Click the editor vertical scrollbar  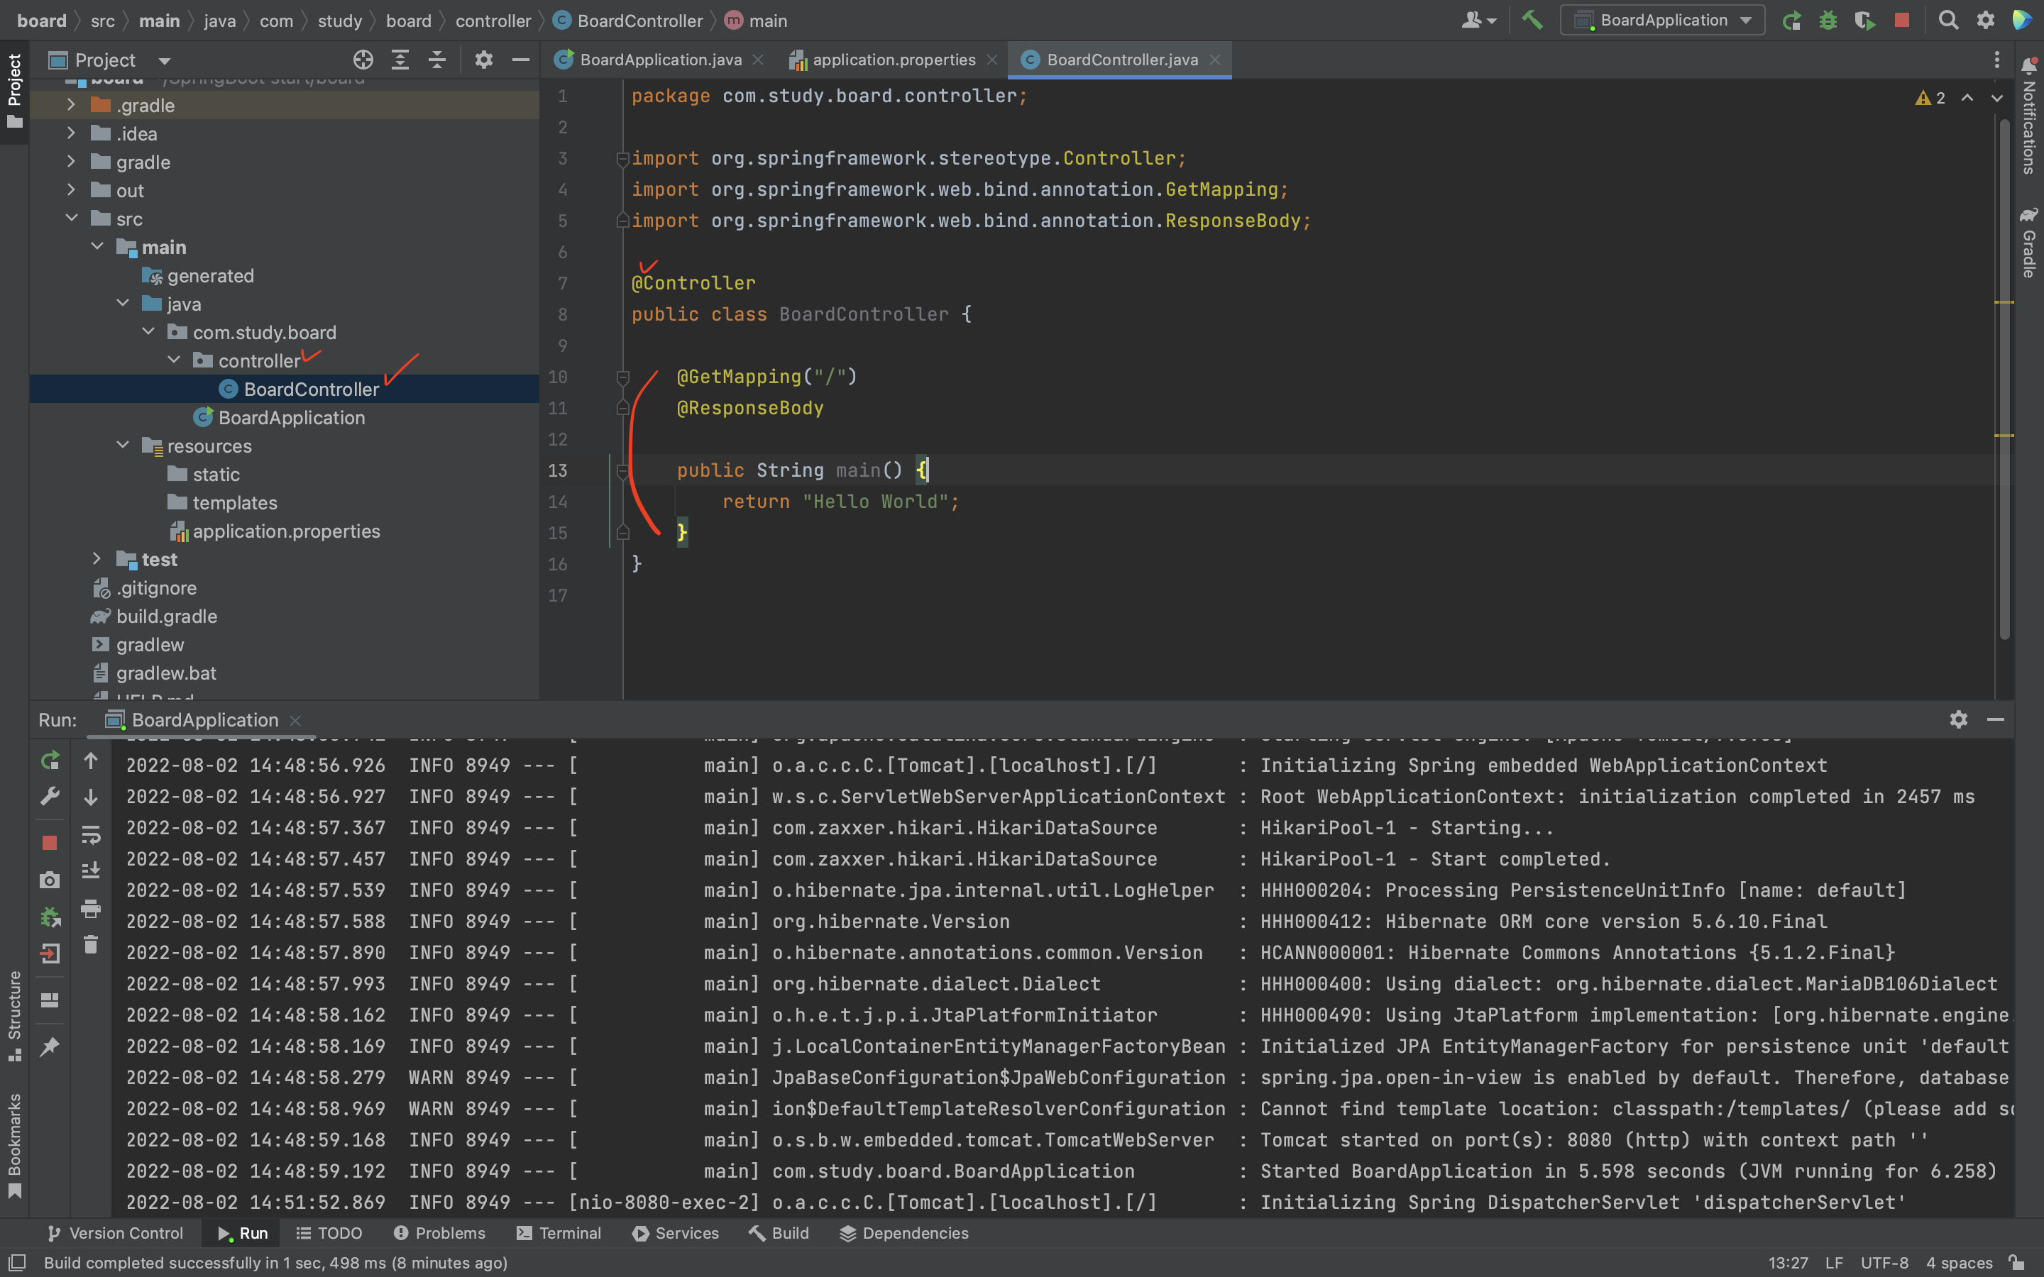[2004, 380]
